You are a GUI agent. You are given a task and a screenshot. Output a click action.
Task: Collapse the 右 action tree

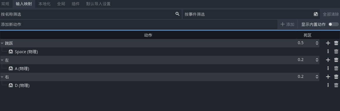click(2, 77)
